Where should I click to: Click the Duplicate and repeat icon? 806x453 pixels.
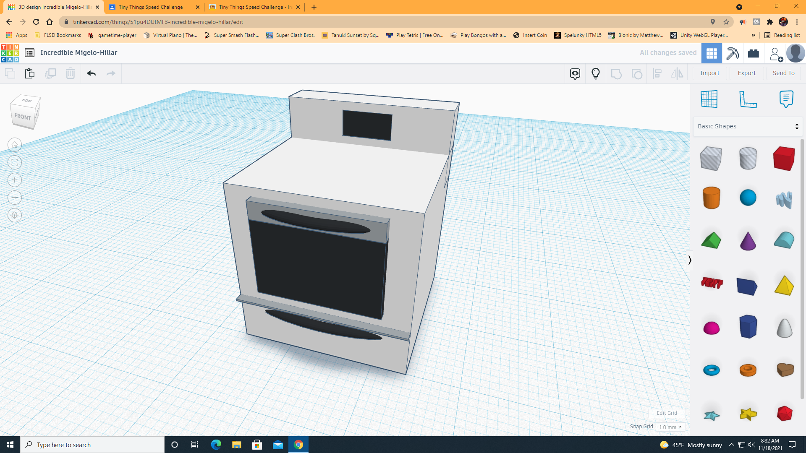click(x=50, y=73)
